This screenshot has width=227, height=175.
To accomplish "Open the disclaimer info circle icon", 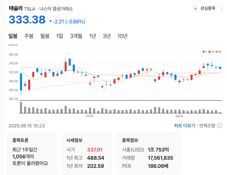I will click(220, 125).
